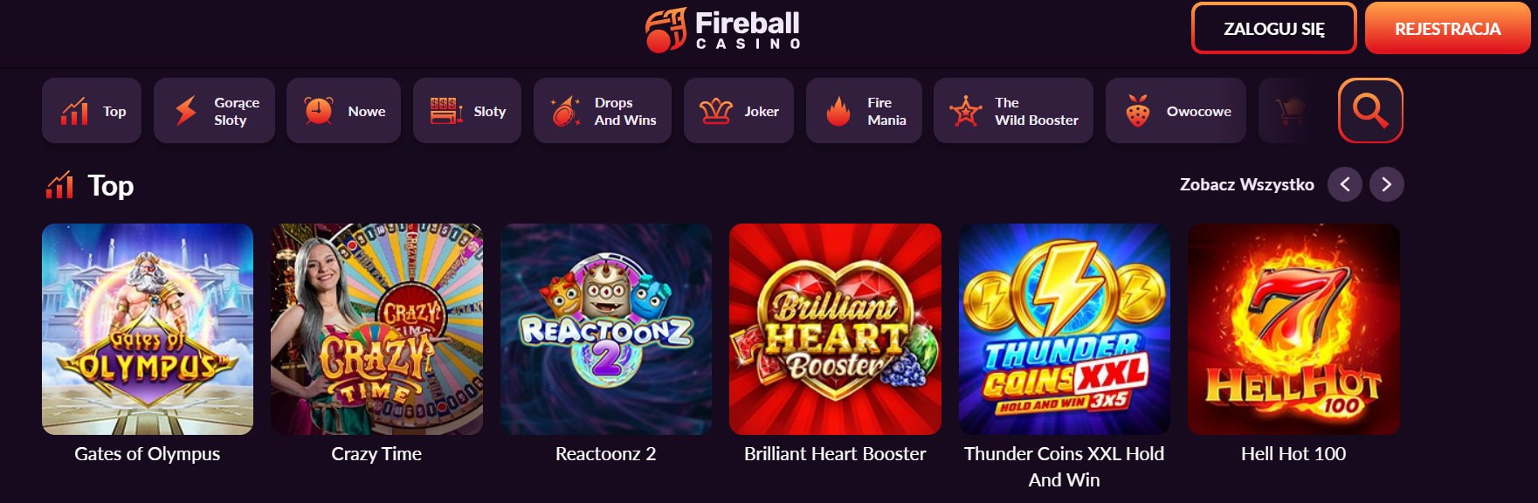Click the ZALOGUJ SIĘ login button
The height and width of the screenshot is (503, 1538).
pos(1273,28)
